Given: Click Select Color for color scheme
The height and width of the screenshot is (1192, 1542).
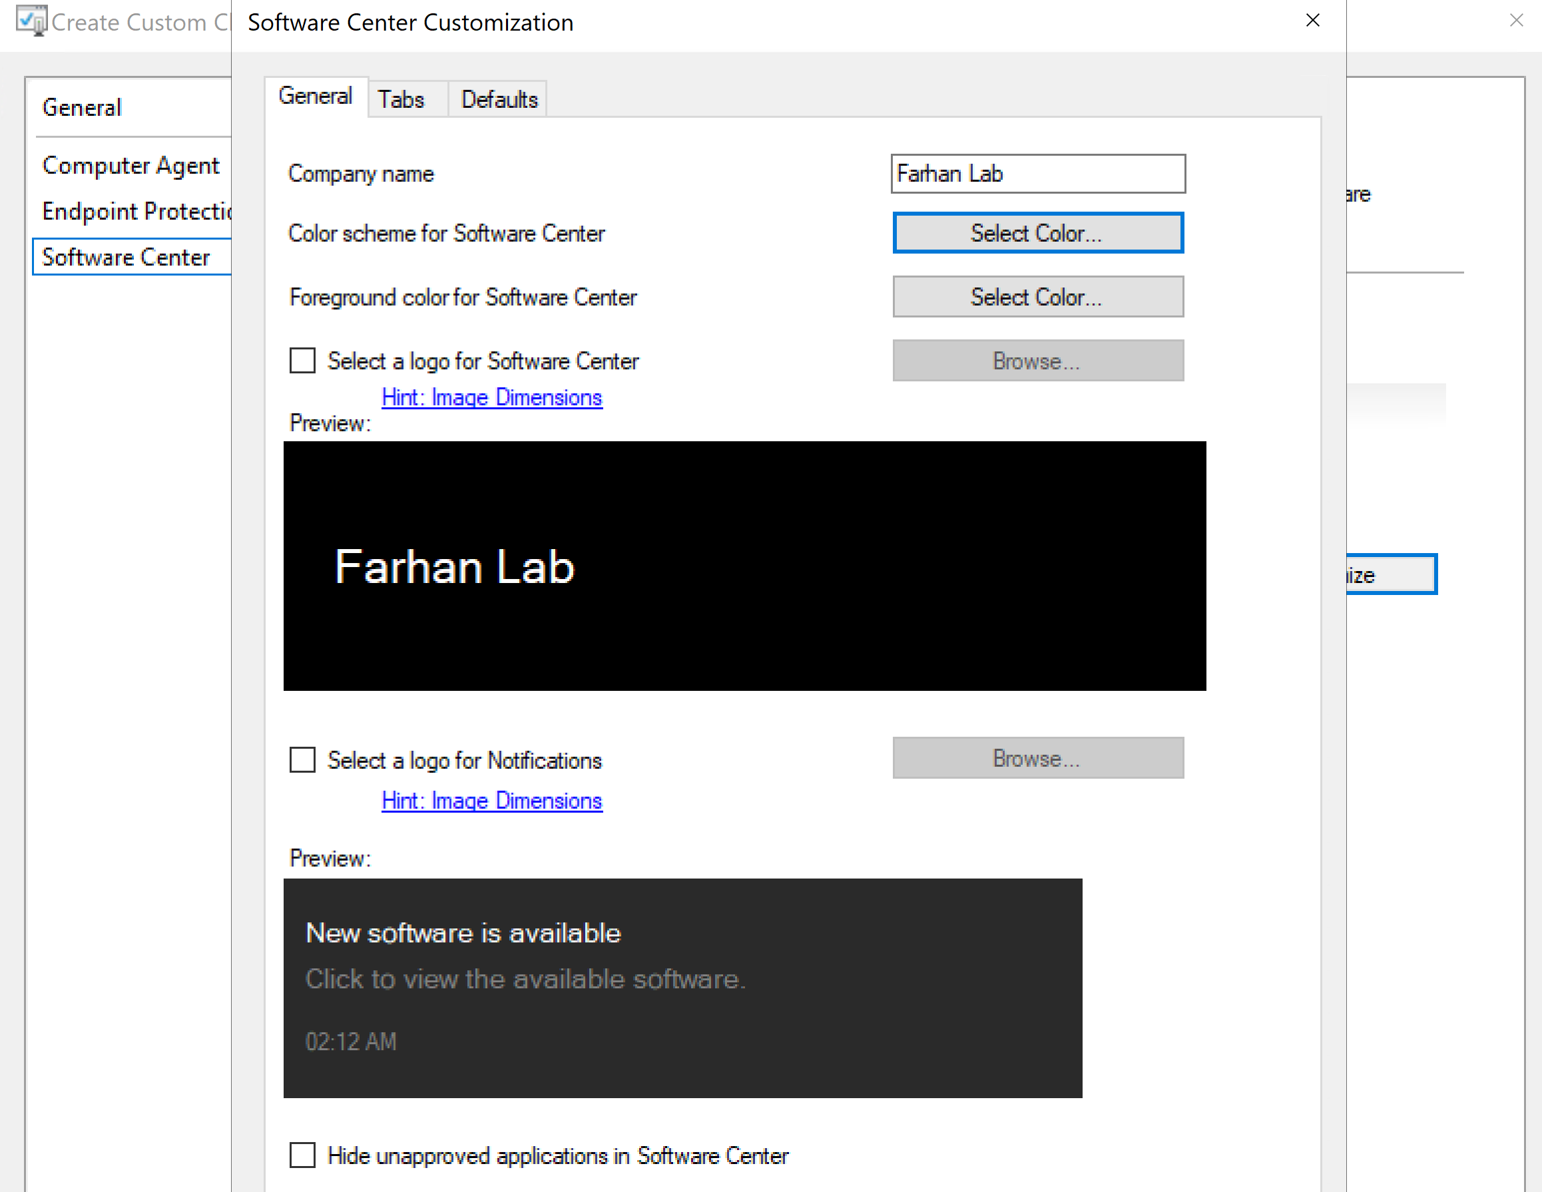Looking at the screenshot, I should point(1037,233).
